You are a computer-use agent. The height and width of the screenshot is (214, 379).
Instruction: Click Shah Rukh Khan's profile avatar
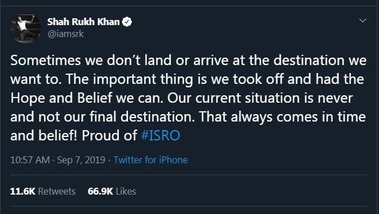[26, 28]
